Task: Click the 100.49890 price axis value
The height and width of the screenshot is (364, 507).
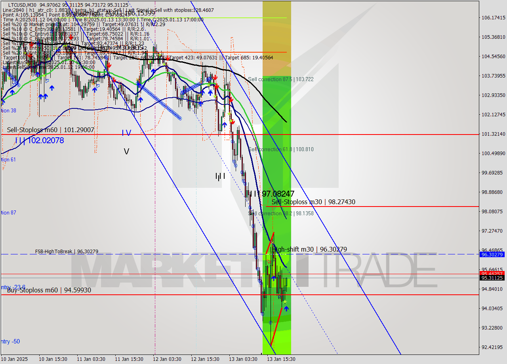Action: [493, 153]
